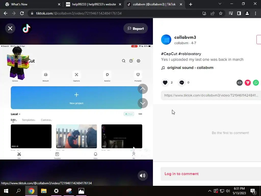Close the help99233 website tab
Viewport: 261px width, 196px height.
click(120, 5)
